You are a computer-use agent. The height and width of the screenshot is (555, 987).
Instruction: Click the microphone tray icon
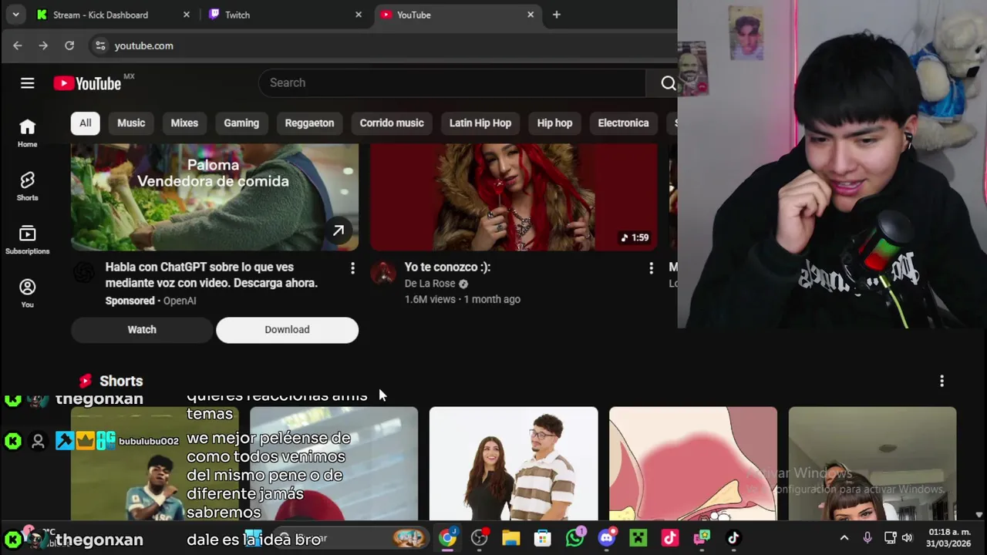[x=867, y=538]
